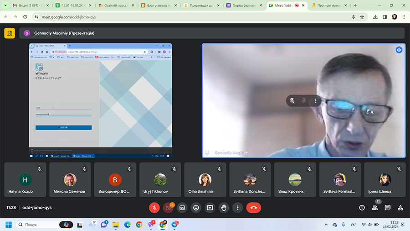
Task: Unmute the microphone in the call bar
Action: [154, 207]
